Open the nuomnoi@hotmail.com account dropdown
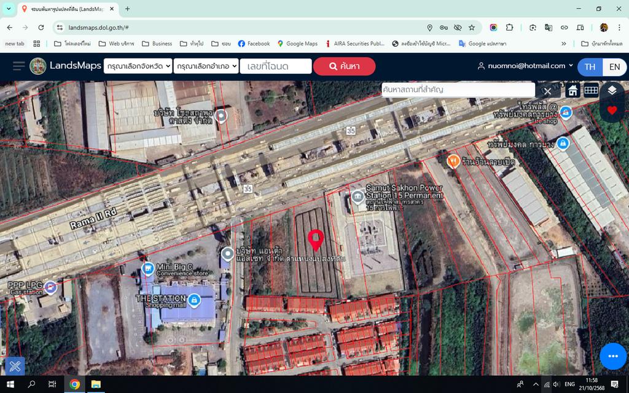The image size is (629, 393). (x=525, y=66)
